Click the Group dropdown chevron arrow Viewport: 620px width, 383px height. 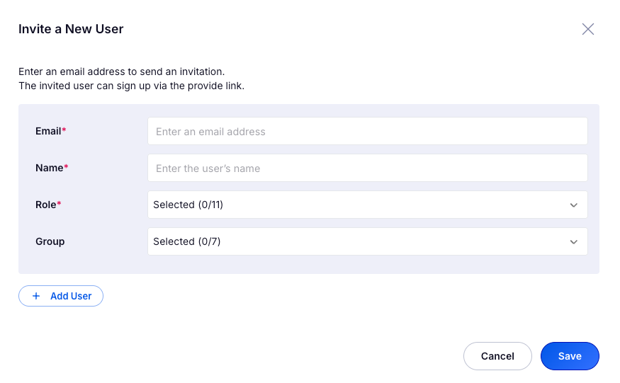tap(574, 242)
